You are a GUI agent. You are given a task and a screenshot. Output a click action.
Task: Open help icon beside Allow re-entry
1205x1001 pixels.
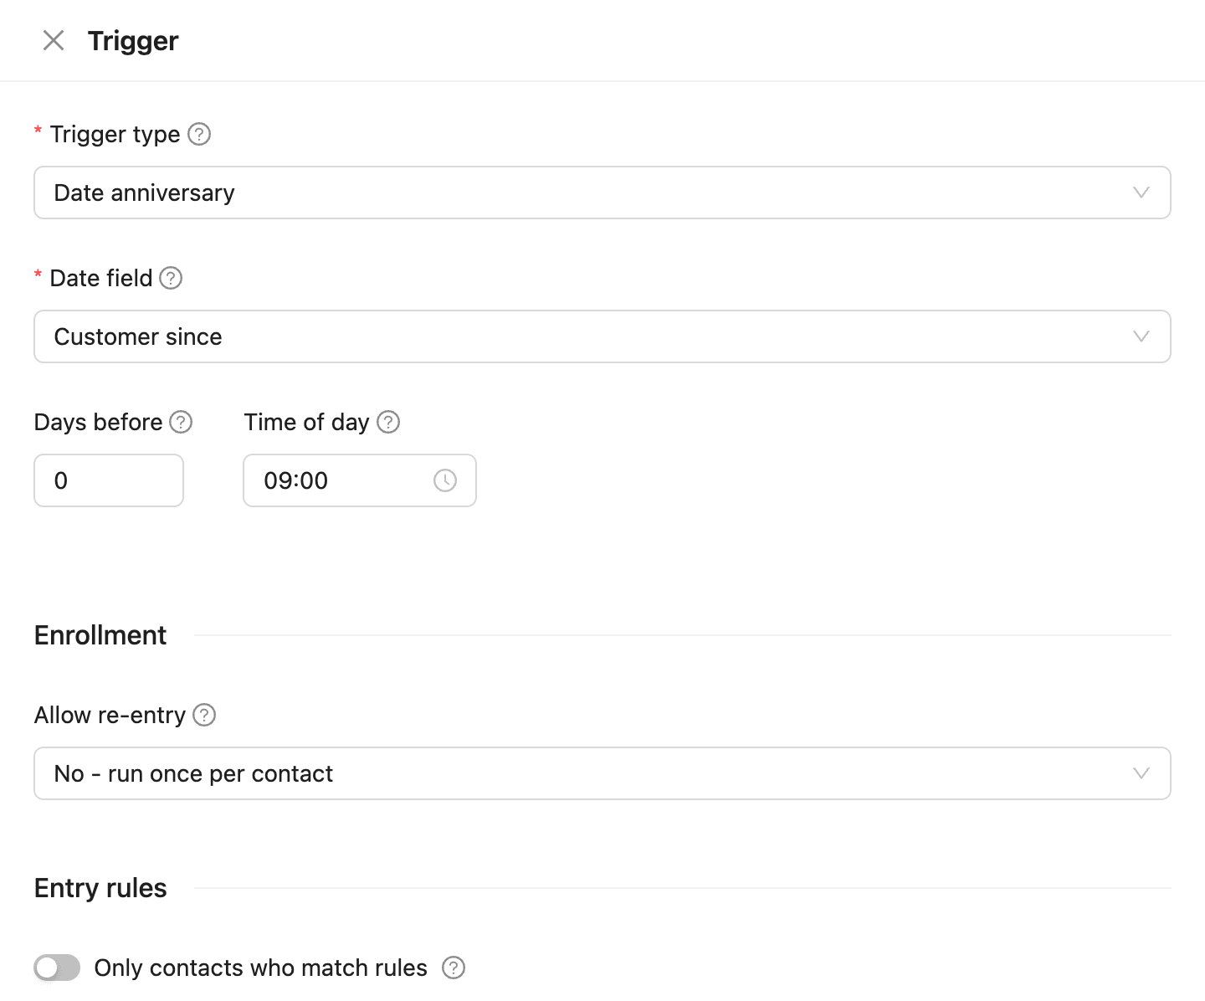204,715
